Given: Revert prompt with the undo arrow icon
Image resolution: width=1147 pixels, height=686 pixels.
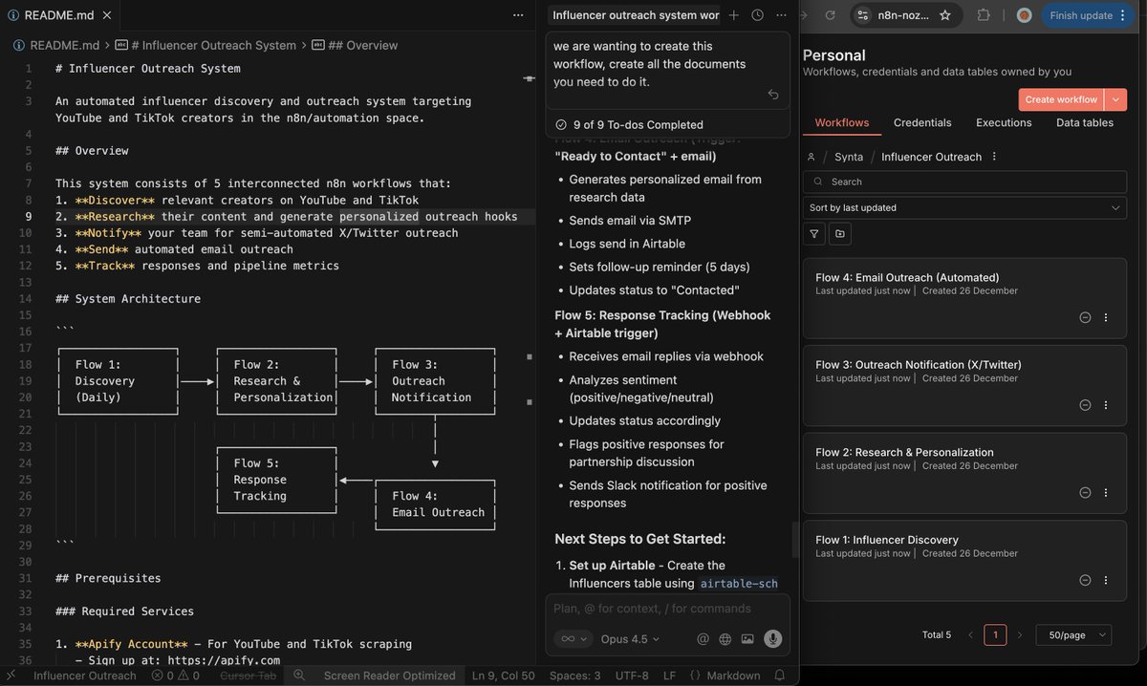Looking at the screenshot, I should [773, 94].
